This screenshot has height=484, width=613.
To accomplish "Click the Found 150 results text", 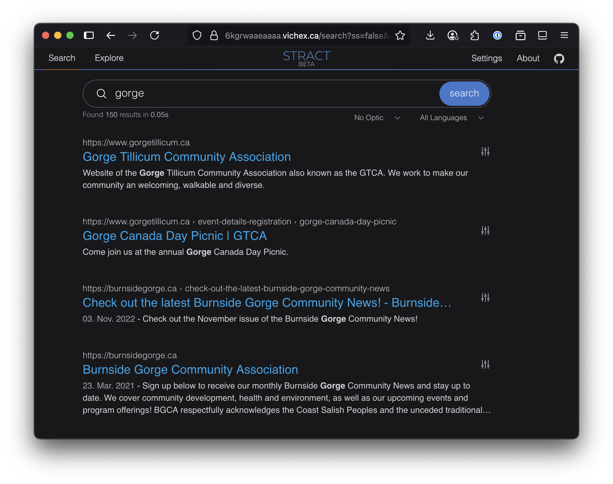I will (x=125, y=115).
